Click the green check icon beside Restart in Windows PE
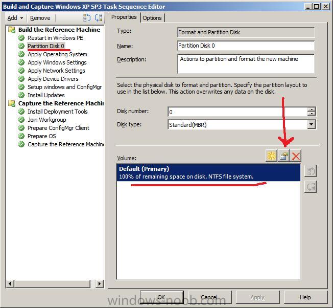 coord(21,38)
